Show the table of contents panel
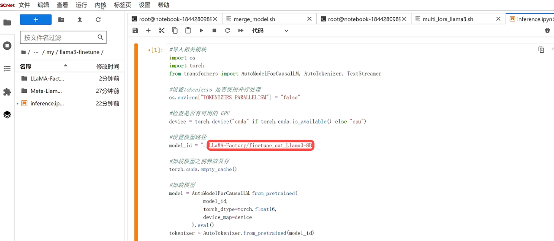Screen dimensions: 554x241 pyautogui.click(x=7, y=69)
